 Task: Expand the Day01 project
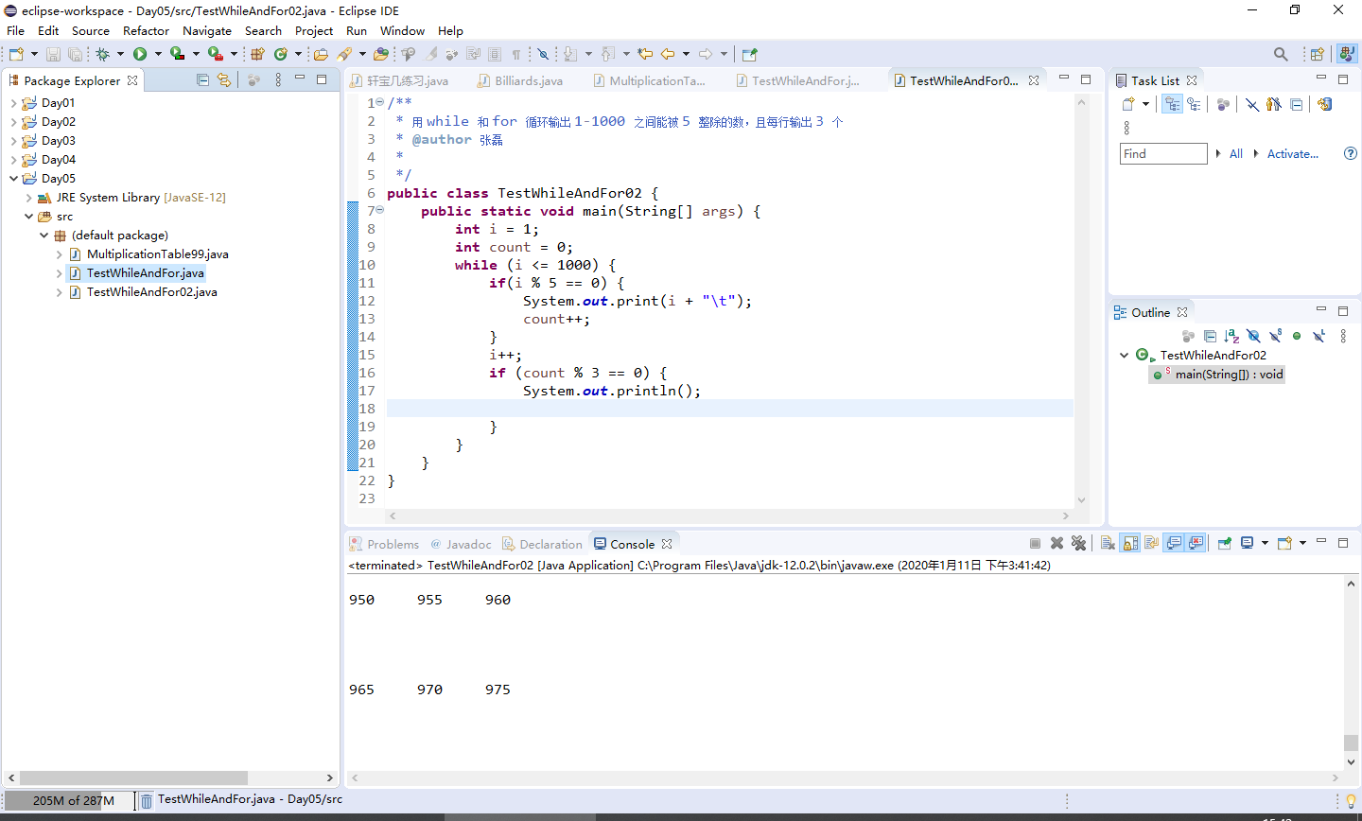point(13,103)
